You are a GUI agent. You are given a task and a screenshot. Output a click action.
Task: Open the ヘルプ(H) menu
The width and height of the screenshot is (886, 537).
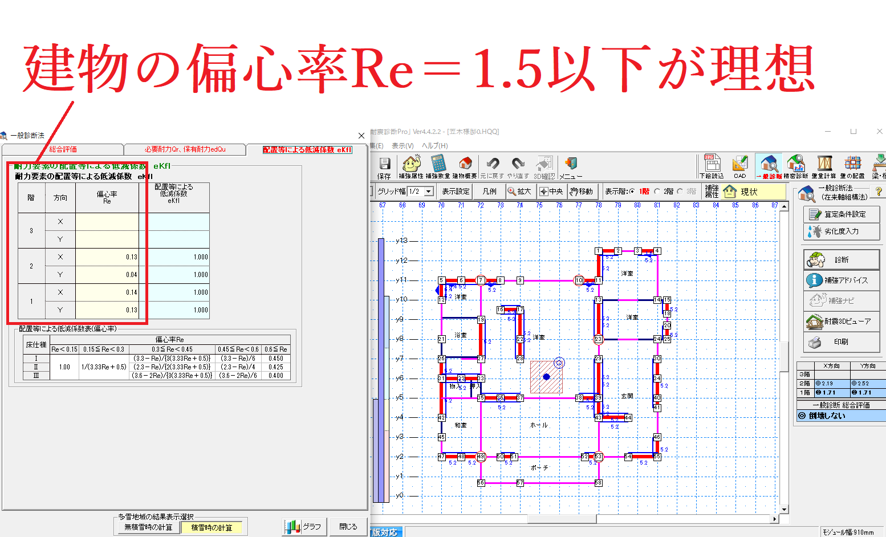click(x=434, y=145)
